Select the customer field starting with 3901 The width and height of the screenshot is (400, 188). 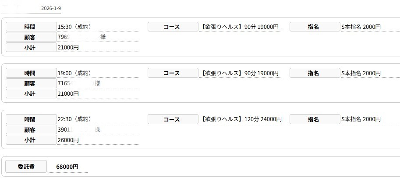pyautogui.click(x=82, y=130)
